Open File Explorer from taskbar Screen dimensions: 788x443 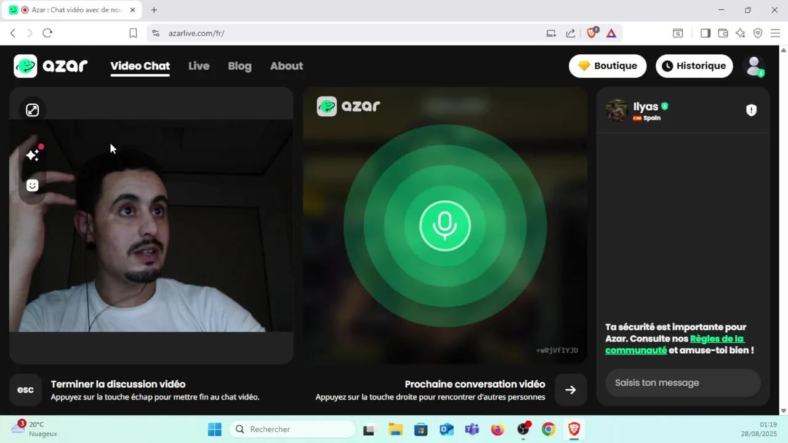(x=395, y=429)
